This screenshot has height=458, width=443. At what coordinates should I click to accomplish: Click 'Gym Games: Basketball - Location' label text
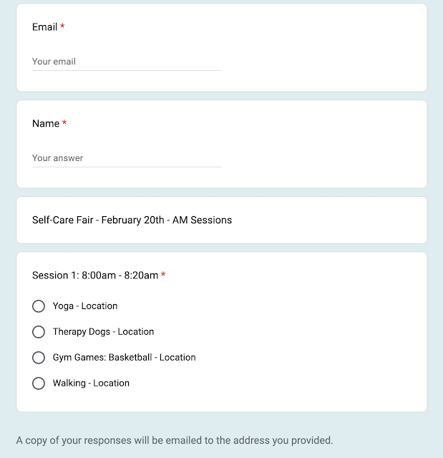(124, 358)
